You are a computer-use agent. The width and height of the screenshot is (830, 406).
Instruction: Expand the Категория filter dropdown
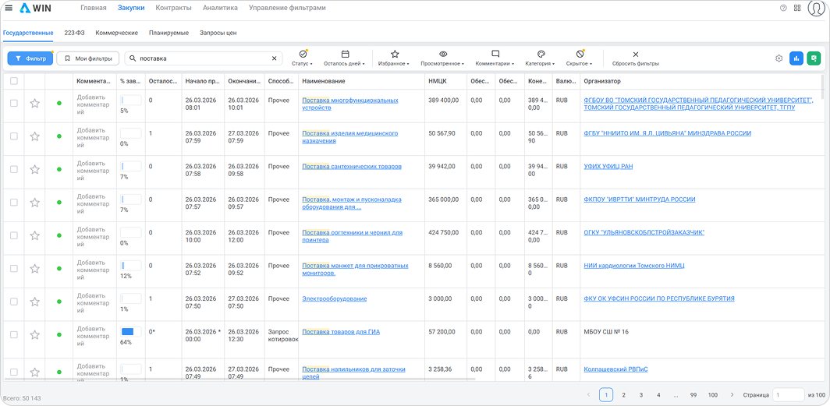coord(540,58)
